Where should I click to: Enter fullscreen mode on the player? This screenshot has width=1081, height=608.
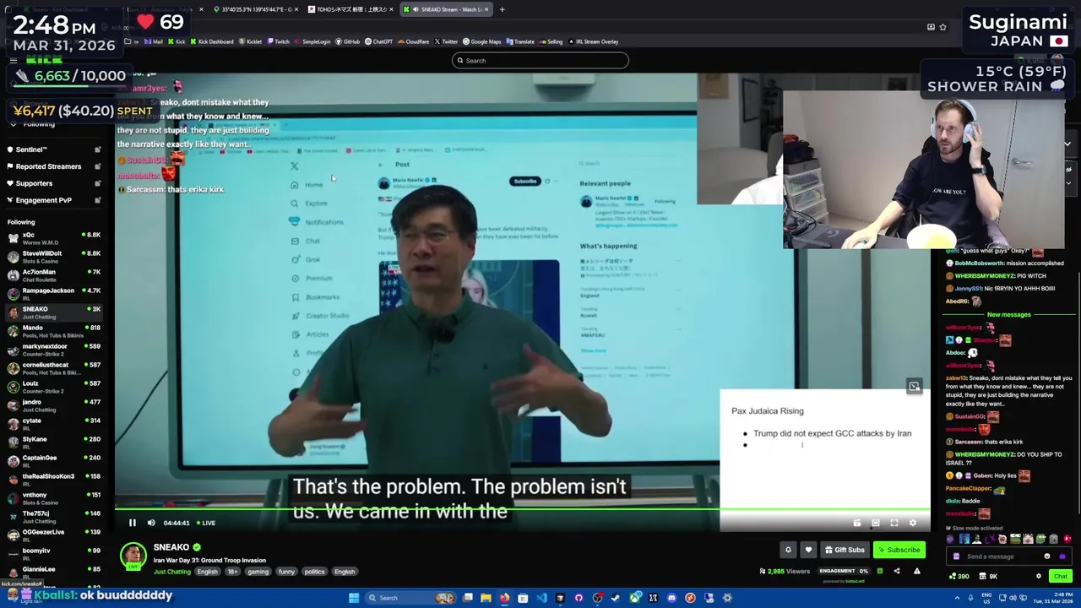click(x=894, y=524)
